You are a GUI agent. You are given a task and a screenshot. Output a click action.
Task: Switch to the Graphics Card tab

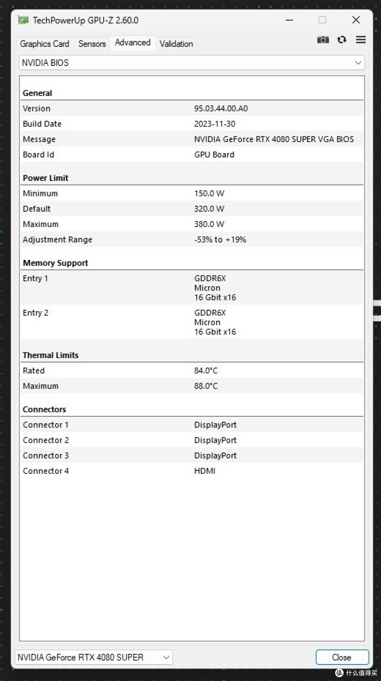[45, 44]
